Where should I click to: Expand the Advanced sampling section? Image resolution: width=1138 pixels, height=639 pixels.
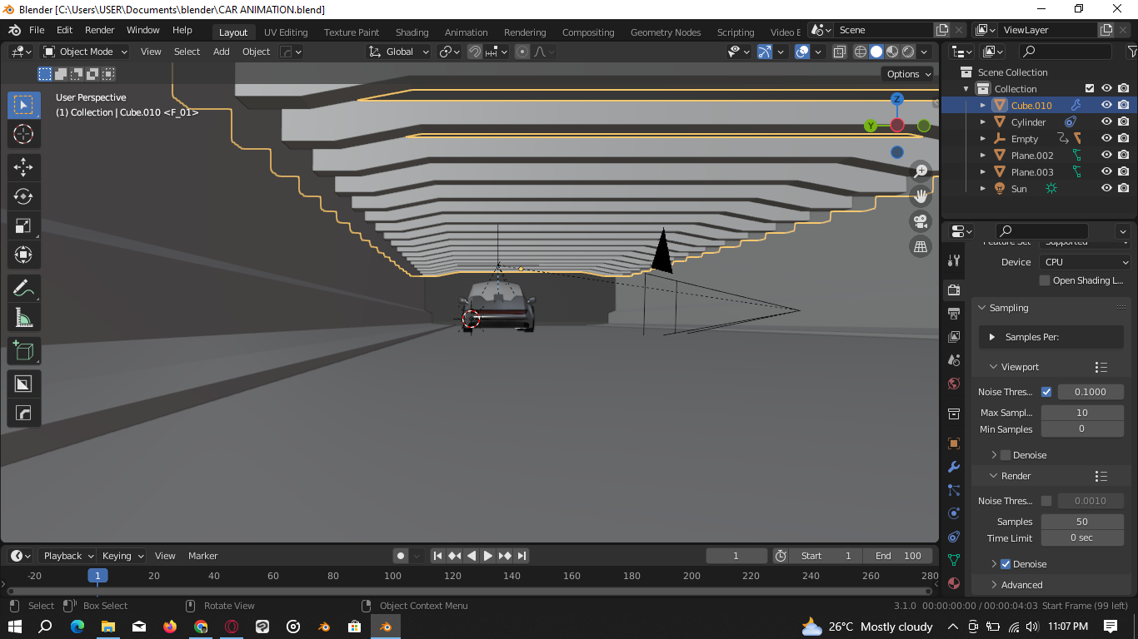point(995,585)
